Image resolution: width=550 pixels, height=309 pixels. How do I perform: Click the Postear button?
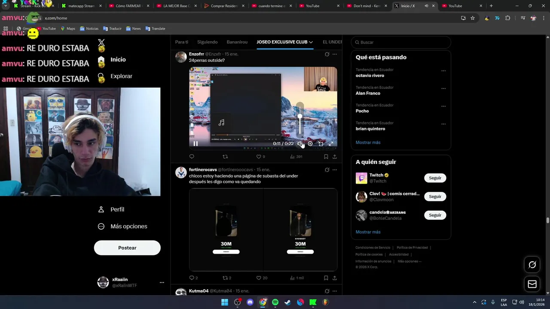click(x=127, y=248)
